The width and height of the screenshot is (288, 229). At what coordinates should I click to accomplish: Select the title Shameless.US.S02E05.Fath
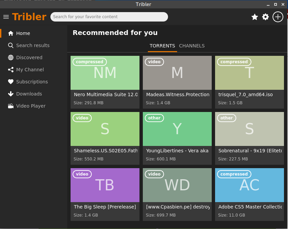(106, 151)
